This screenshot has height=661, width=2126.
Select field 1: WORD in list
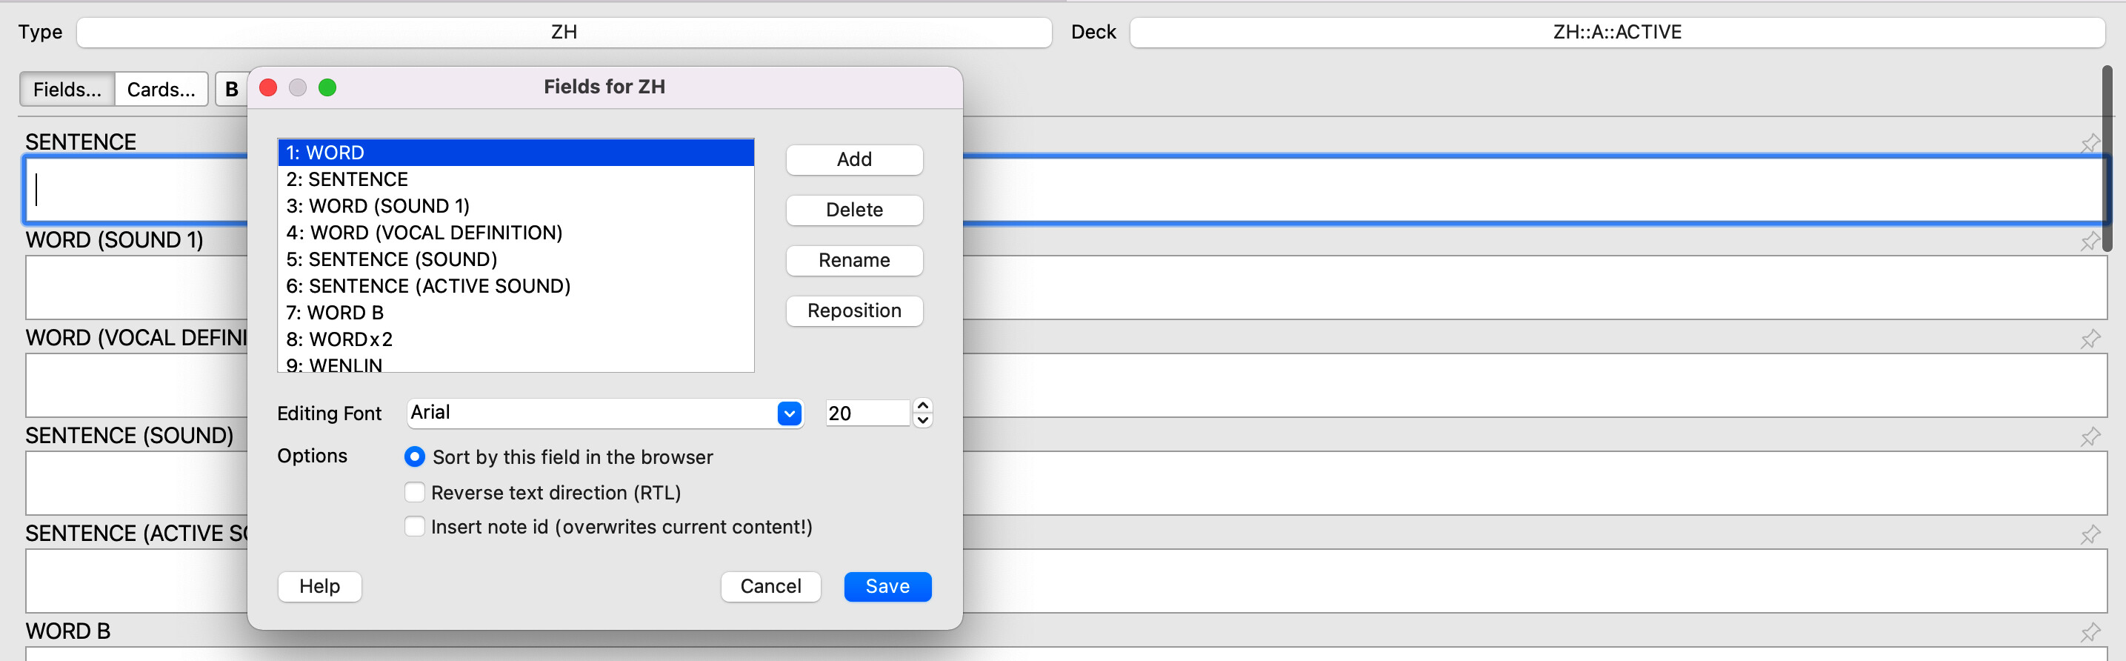click(516, 153)
